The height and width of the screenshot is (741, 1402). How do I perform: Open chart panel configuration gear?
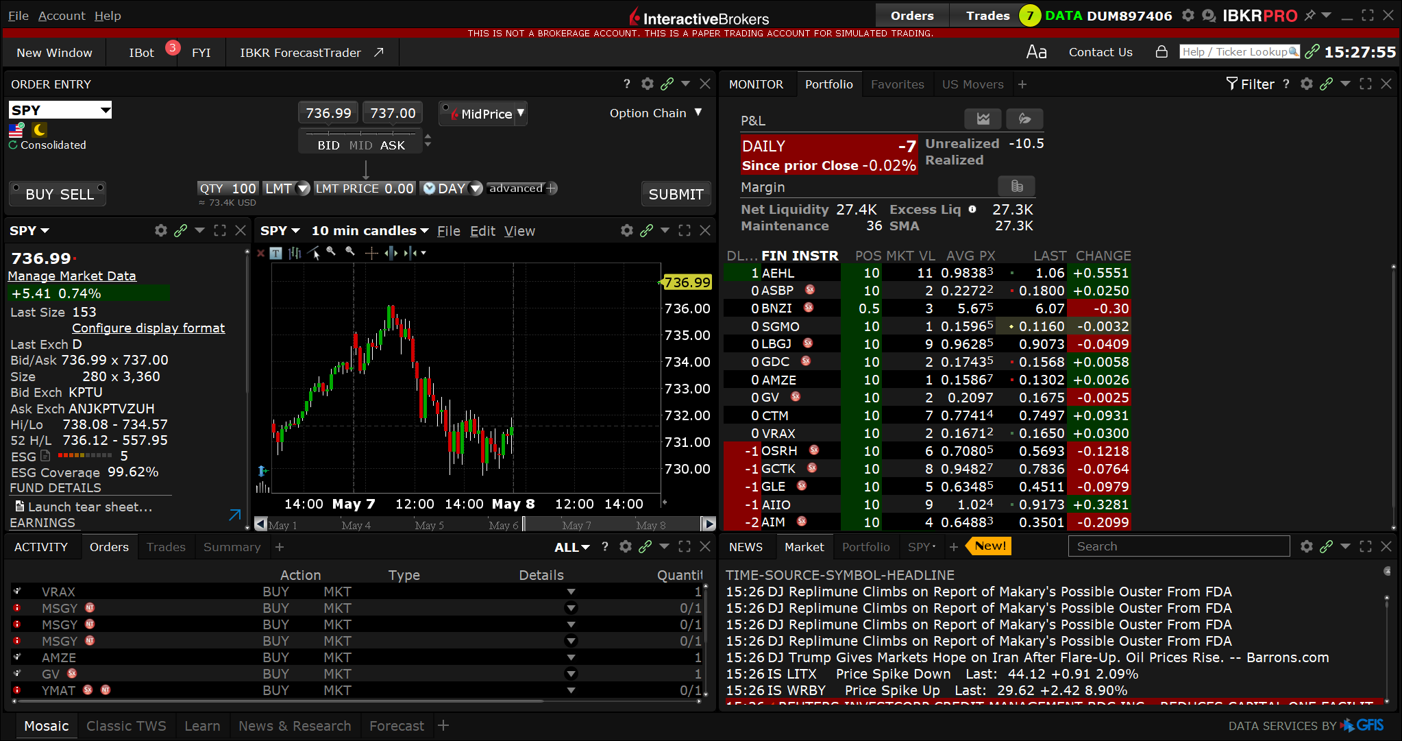coord(627,230)
